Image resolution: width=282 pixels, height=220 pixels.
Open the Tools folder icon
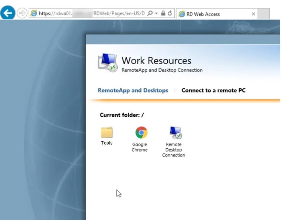106,132
